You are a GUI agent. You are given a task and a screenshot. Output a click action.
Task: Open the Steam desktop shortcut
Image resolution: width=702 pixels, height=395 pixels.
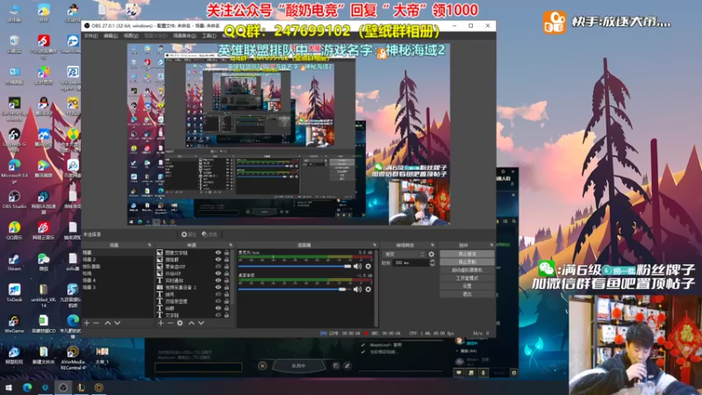14,262
